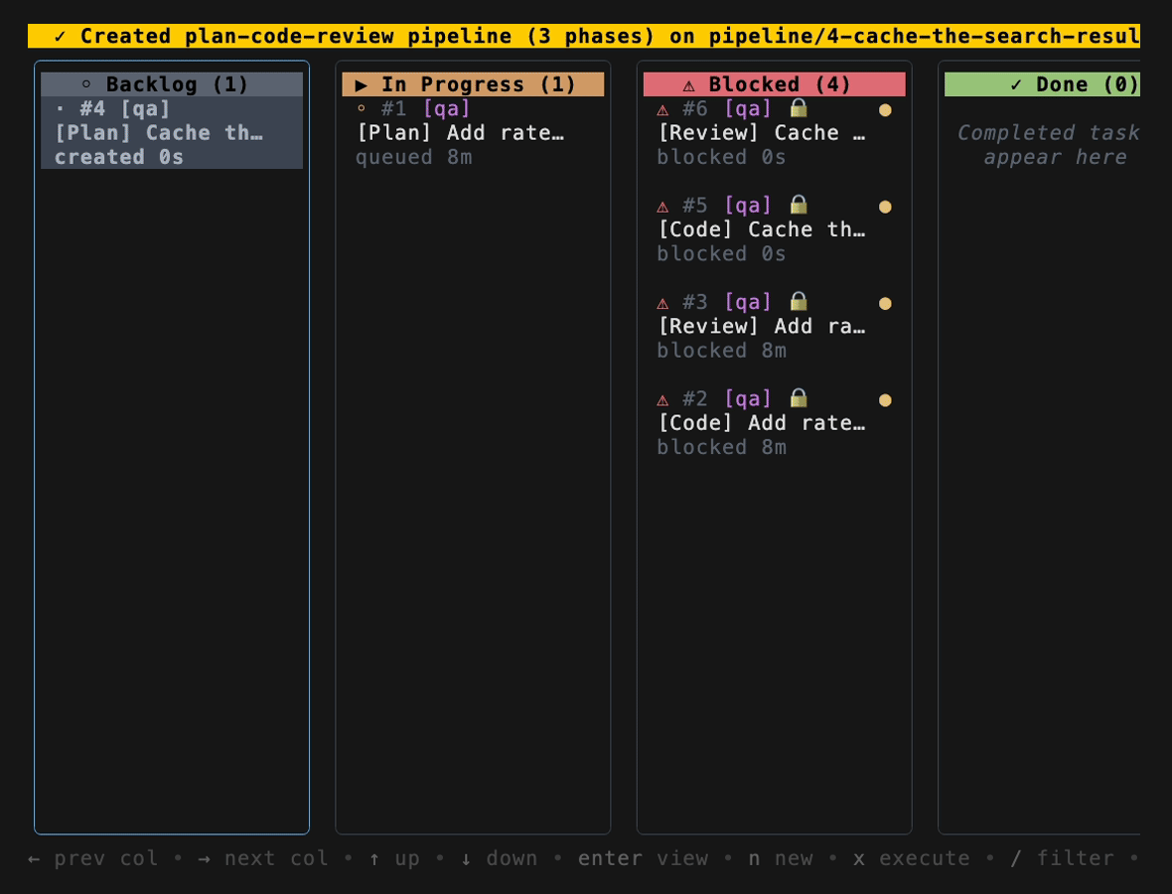This screenshot has width=1172, height=894.
Task: Click the checkmark in the yellow notification banner
Action: tap(60, 36)
